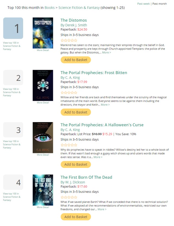
Task: Click The First Born Of The Dead cover
Action: tap(43, 190)
